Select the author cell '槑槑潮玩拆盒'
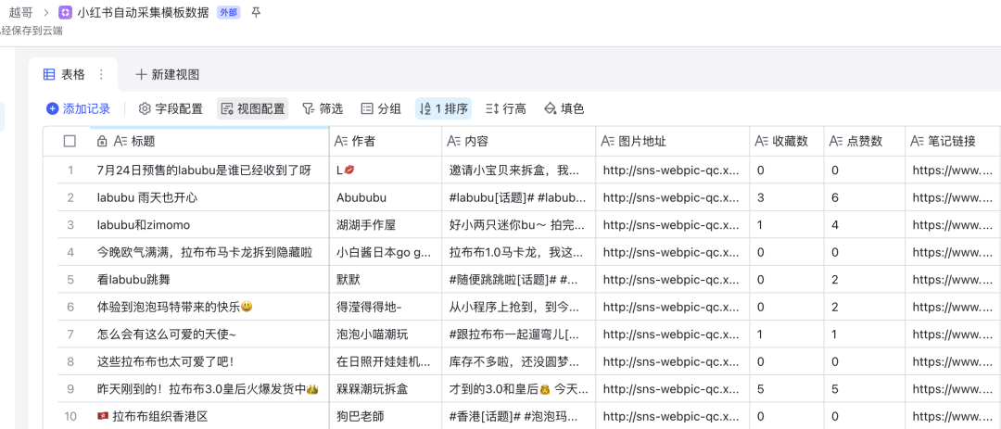Screen dimensions: 1001x429 (386, 389)
